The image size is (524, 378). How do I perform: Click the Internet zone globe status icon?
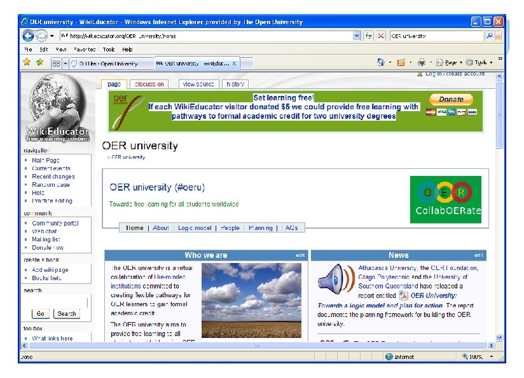(x=389, y=356)
